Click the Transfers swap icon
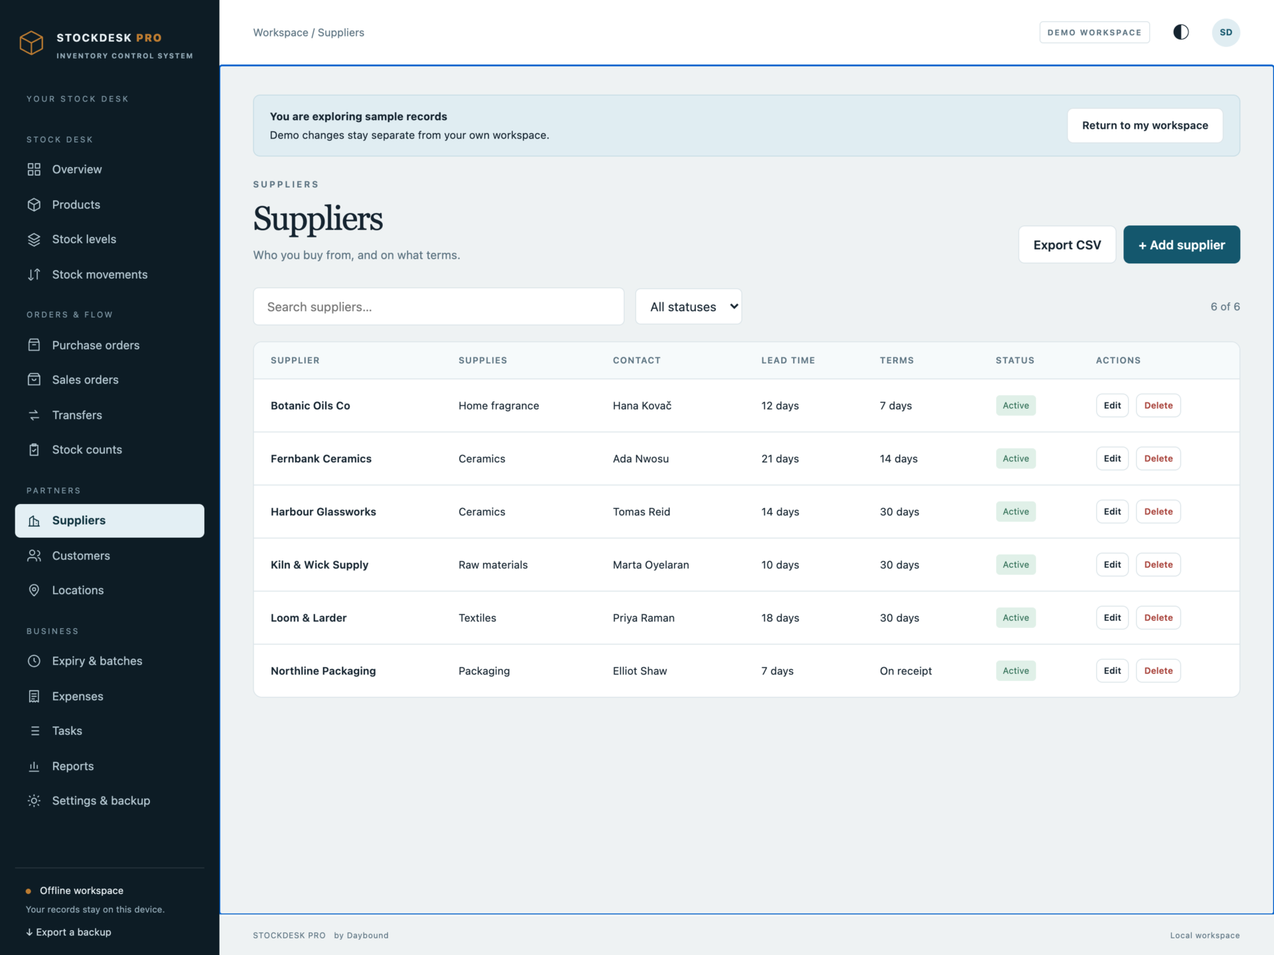The width and height of the screenshot is (1274, 955). [34, 415]
